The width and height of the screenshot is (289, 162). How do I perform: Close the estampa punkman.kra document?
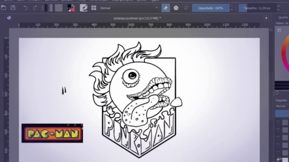click(266, 18)
